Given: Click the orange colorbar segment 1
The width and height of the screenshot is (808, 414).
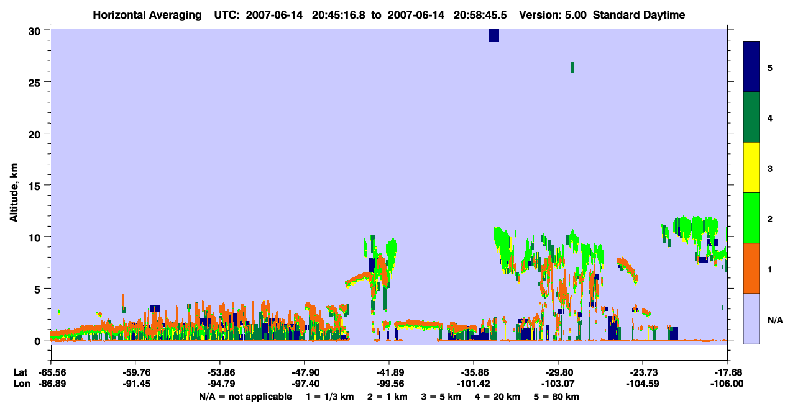Looking at the screenshot, I should [x=751, y=268].
